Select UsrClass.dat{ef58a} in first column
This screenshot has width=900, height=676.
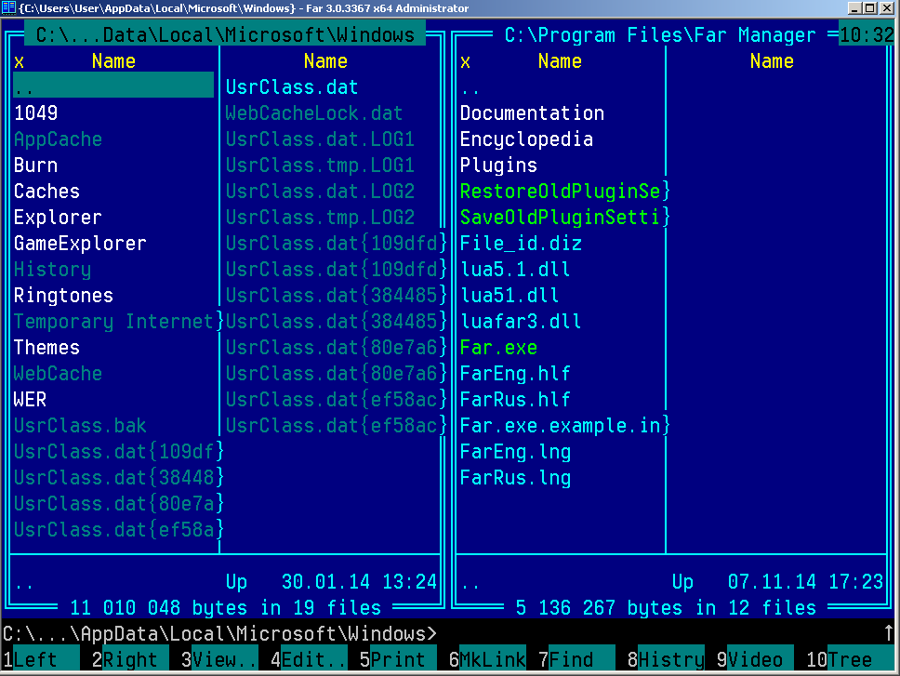point(119,530)
